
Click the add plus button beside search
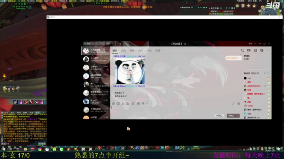tap(108, 44)
